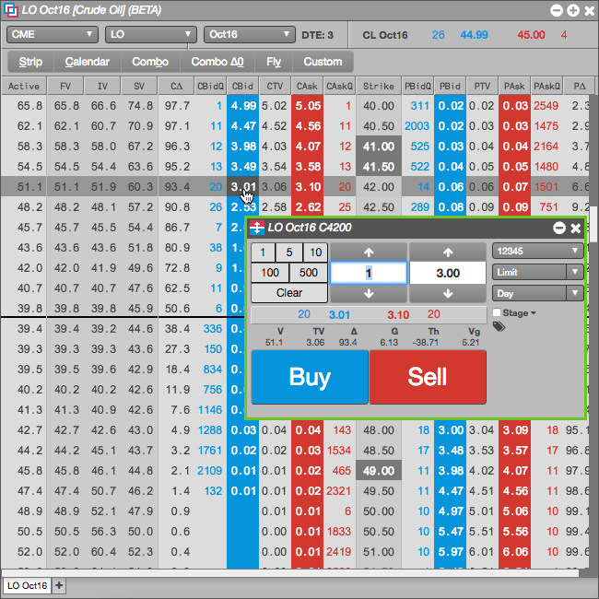Click the quantity up arrow in order ticket
Screen dimensions: 599x599
pyautogui.click(x=369, y=253)
